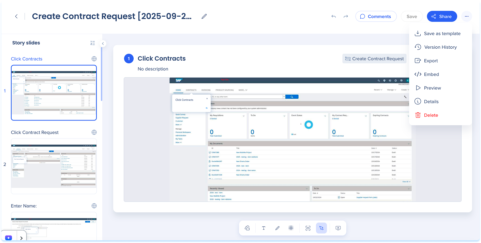
Task: Choose the dotted blur tool
Action: (291, 228)
